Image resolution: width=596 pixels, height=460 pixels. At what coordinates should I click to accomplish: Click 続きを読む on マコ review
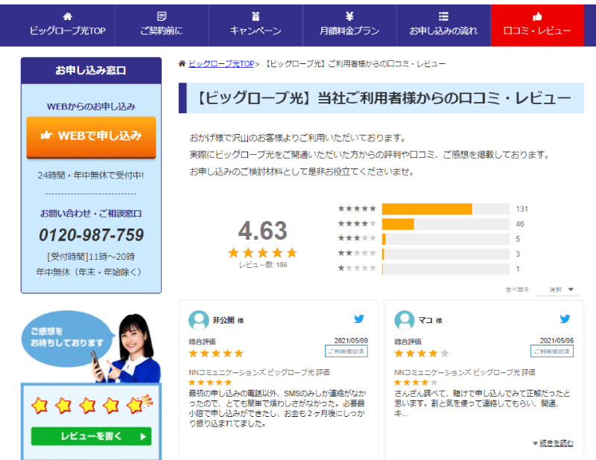point(556,443)
